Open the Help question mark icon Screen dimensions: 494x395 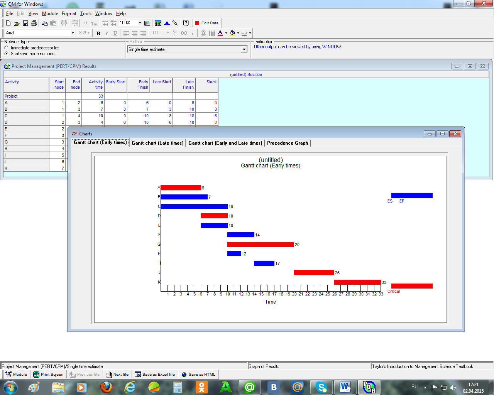(186, 23)
